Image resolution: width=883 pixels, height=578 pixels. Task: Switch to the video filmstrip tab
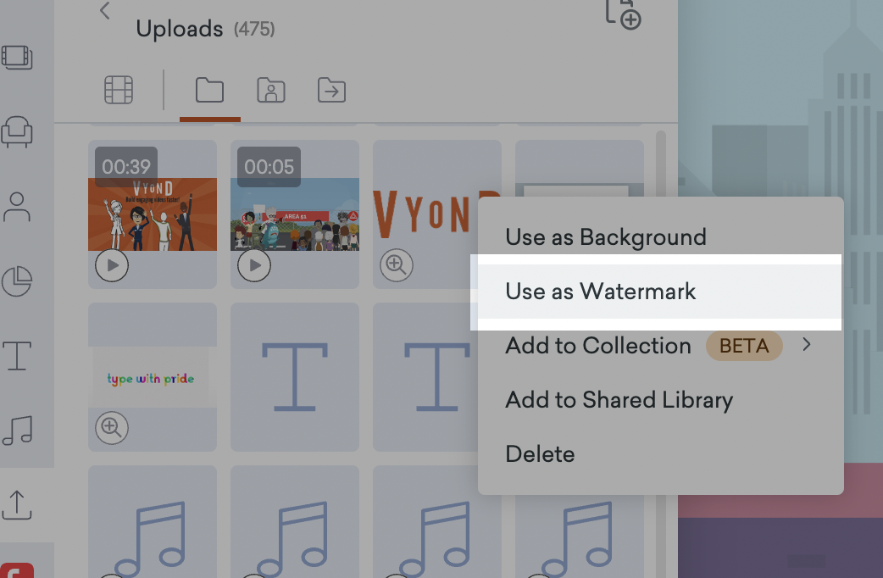point(119,90)
